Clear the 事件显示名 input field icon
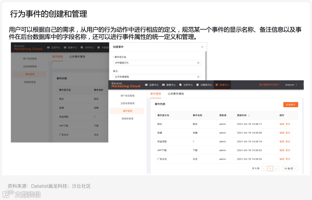312x200 pixels. click(x=198, y=63)
